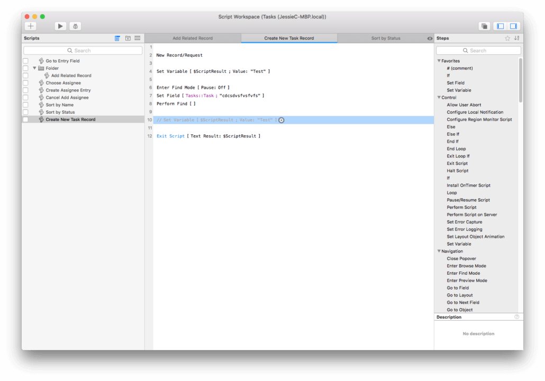This screenshot has width=545, height=381.
Task: Select the Else If step
Action: point(453,134)
